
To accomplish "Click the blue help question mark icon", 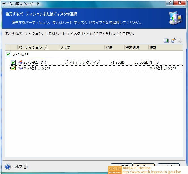I will point(8,167).
